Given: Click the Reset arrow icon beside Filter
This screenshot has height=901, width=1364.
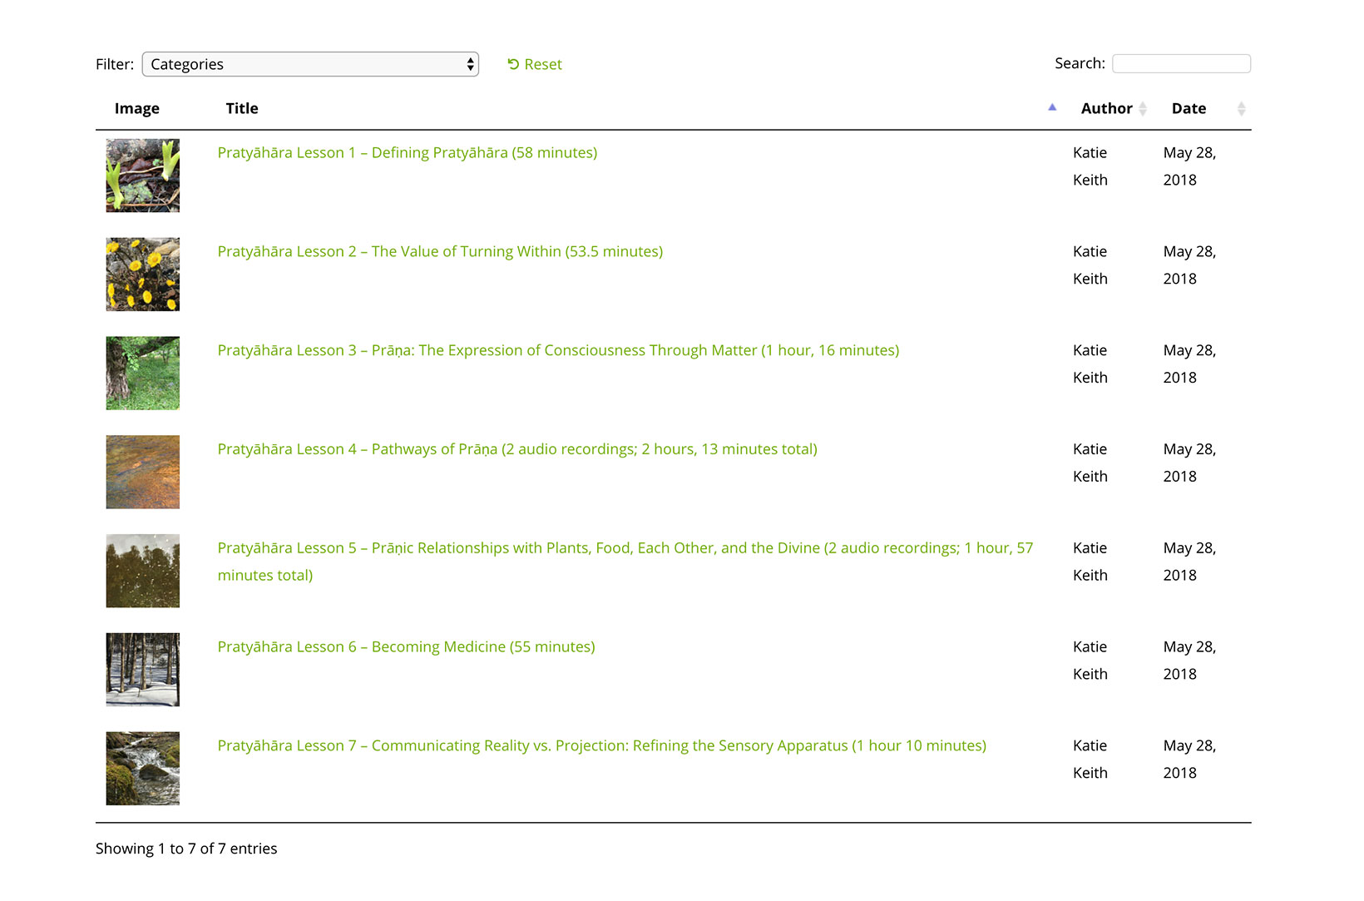Looking at the screenshot, I should click(516, 64).
